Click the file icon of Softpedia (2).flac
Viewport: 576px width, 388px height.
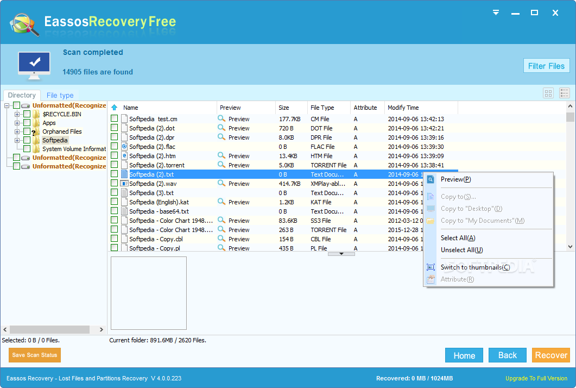(124, 146)
